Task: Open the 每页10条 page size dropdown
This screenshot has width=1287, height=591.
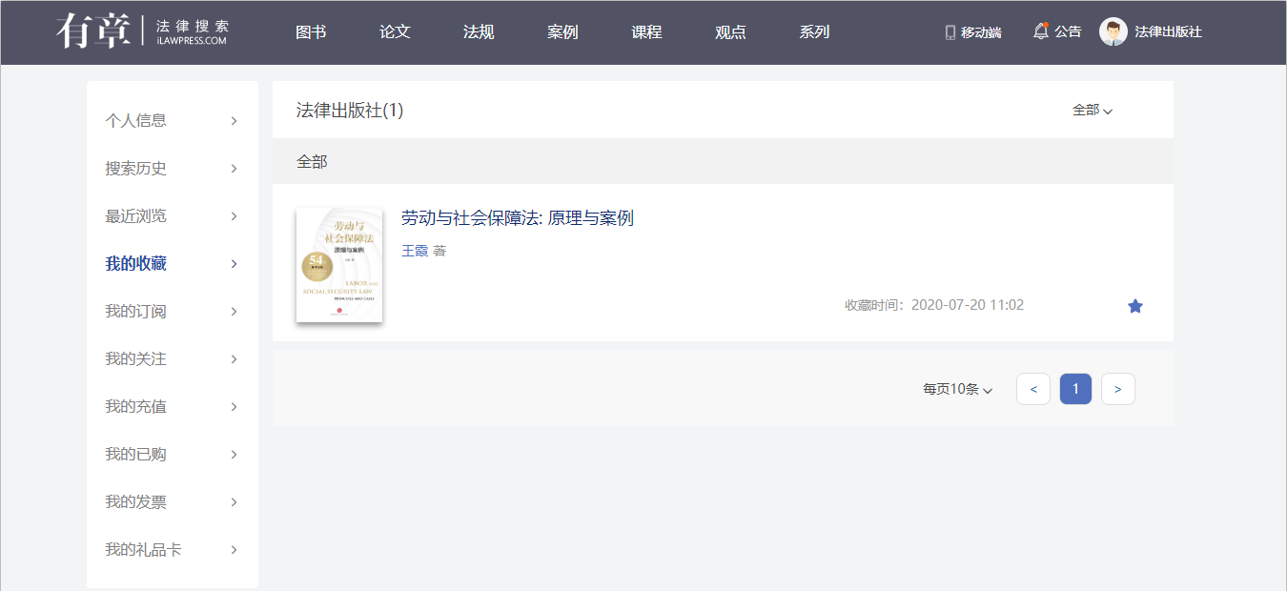Action: 957,389
